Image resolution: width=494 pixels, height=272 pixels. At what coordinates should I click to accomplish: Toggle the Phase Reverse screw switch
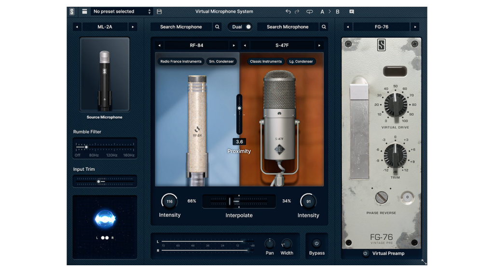pyautogui.click(x=382, y=197)
